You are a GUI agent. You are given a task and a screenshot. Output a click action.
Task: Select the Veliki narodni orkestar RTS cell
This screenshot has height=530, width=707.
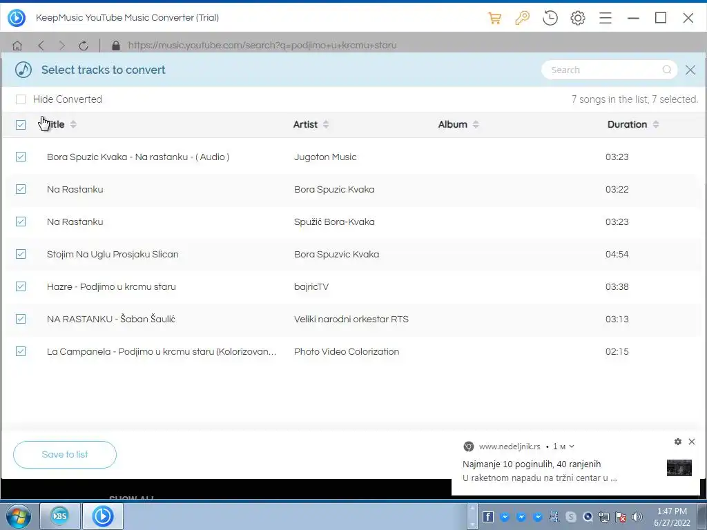pos(351,319)
